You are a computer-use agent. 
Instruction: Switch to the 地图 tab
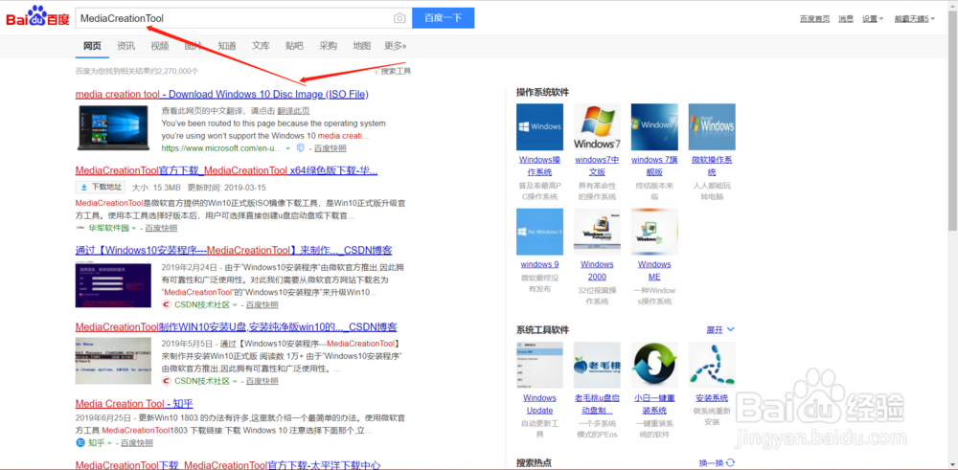pyautogui.click(x=362, y=46)
